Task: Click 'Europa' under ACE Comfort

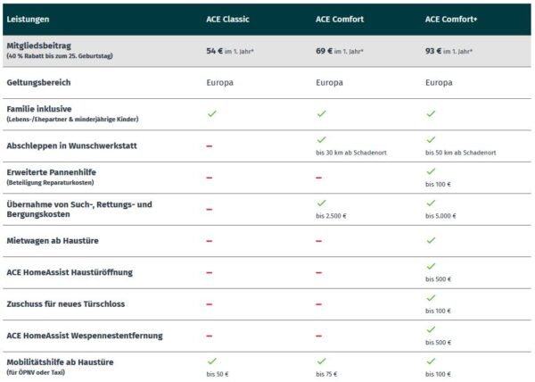Action: coord(329,83)
